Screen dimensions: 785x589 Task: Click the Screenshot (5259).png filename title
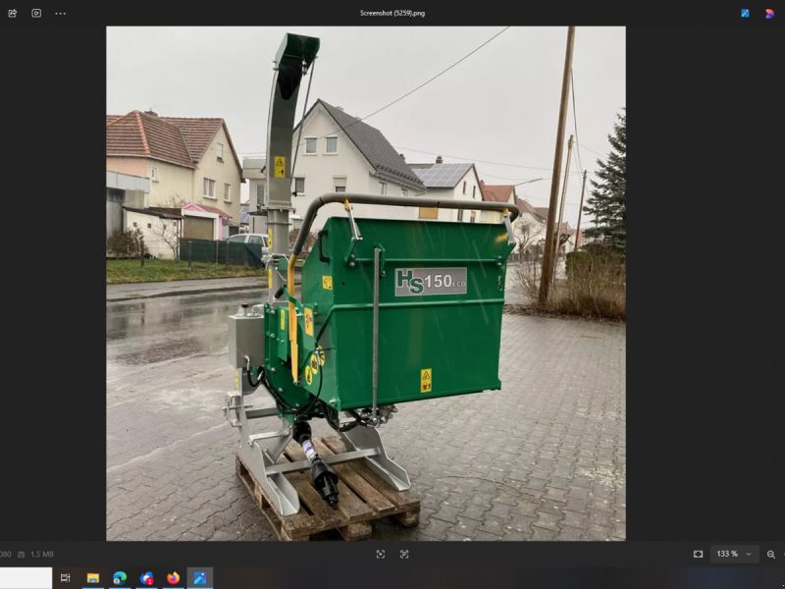tap(392, 13)
